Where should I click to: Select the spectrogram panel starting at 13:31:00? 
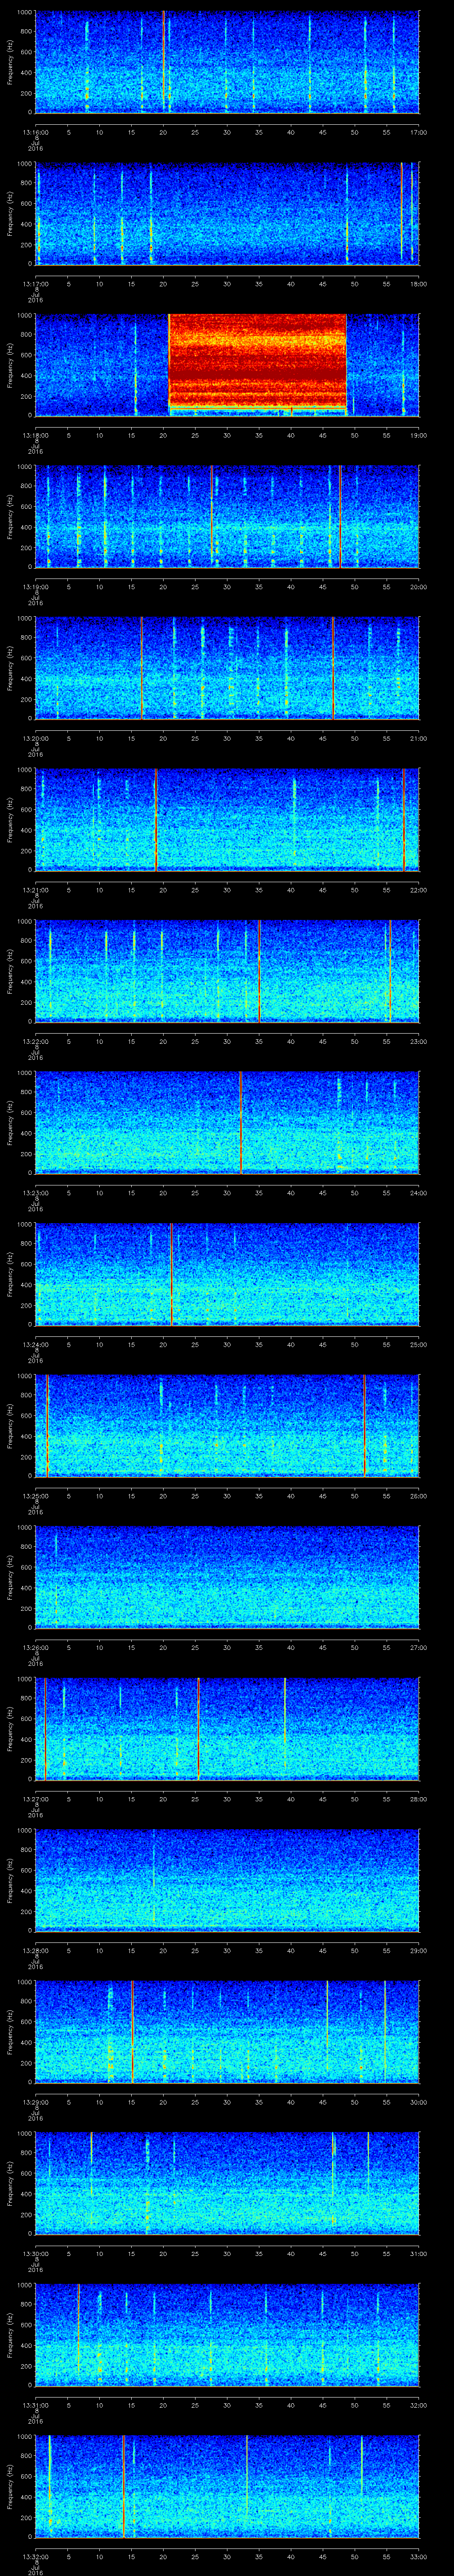point(227,2334)
